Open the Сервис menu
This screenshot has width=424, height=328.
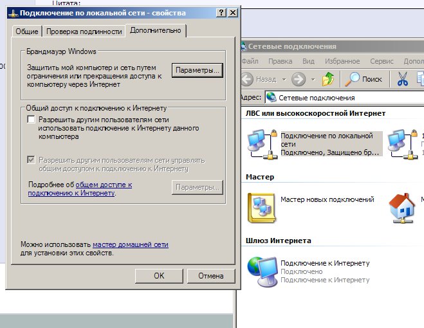tap(382, 61)
